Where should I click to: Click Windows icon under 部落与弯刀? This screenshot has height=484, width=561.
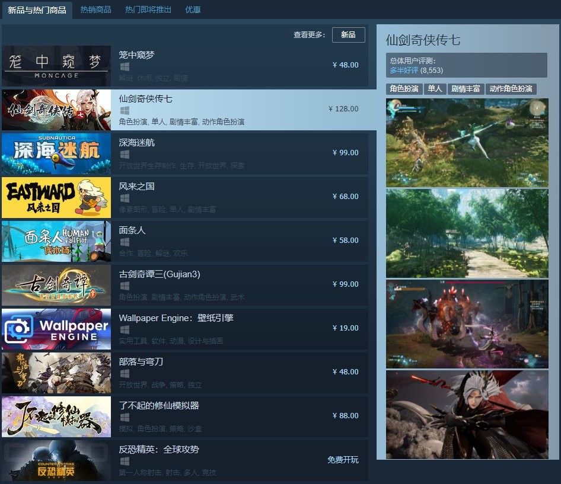[125, 374]
